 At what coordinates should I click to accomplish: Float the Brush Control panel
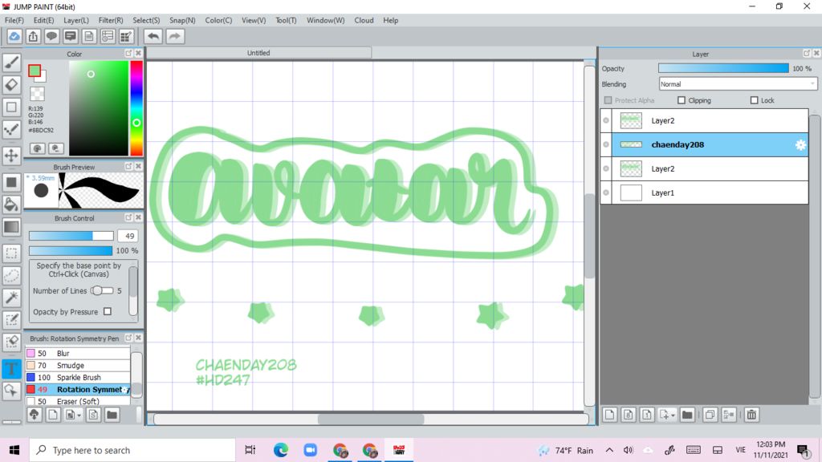point(128,217)
